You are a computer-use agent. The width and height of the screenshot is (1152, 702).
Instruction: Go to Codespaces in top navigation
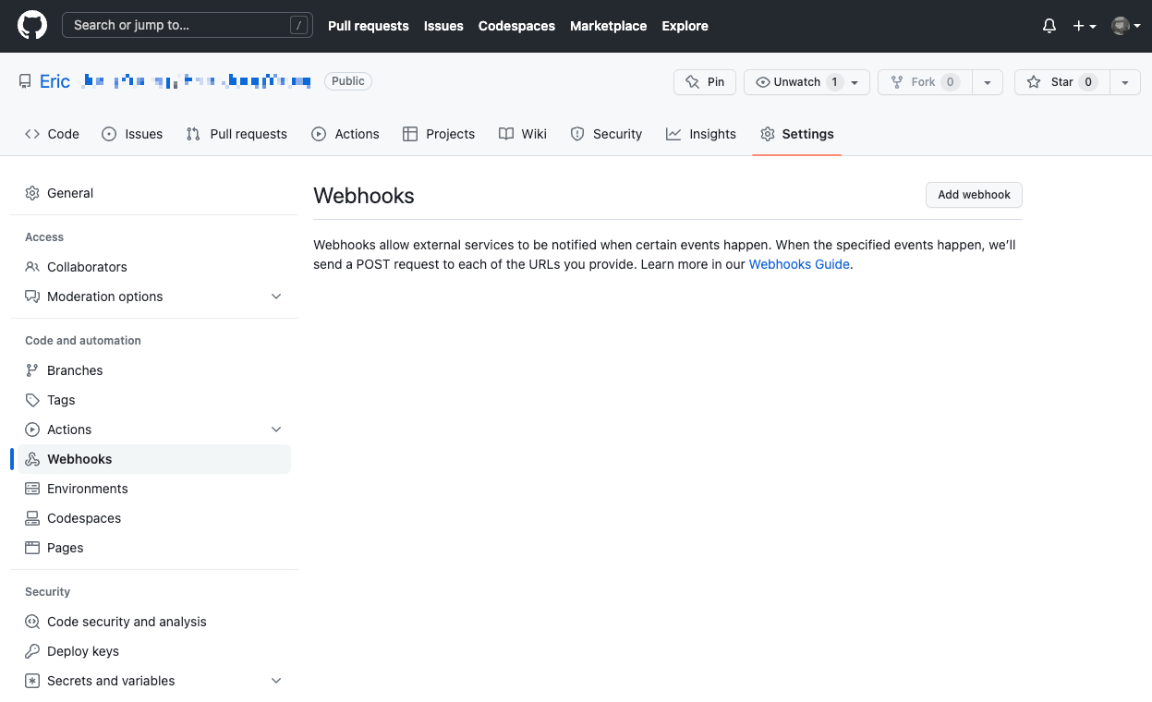point(516,26)
